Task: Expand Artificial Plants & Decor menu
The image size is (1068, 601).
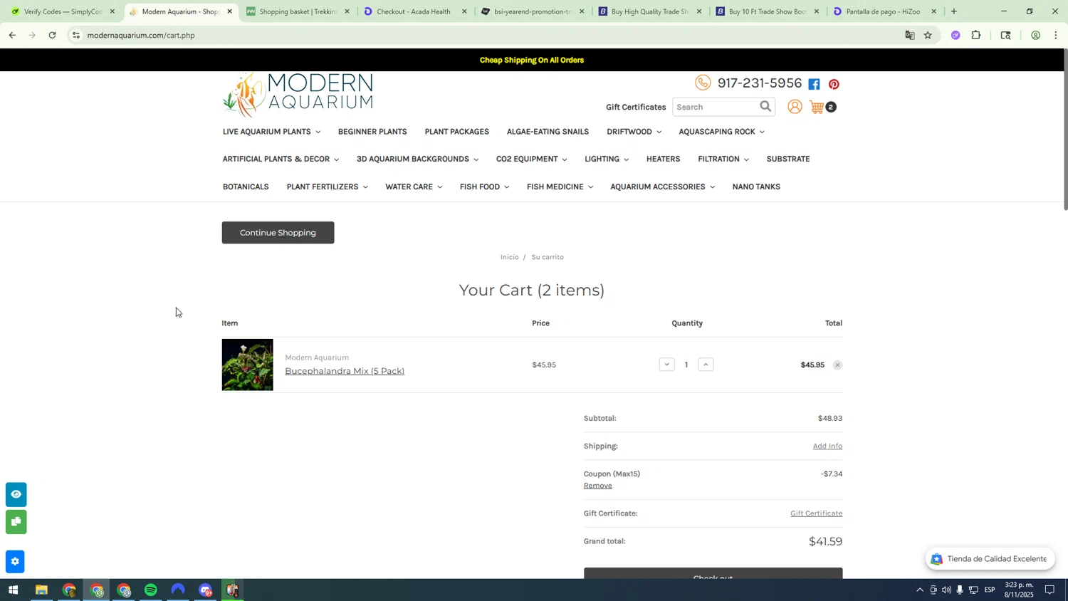Action: click(x=281, y=159)
